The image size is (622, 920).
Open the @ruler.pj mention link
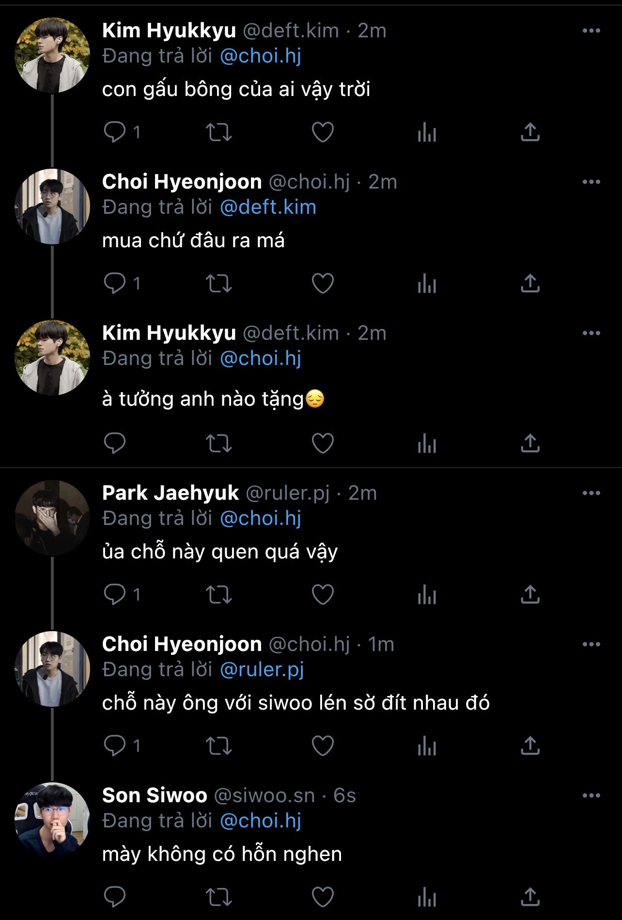click(x=262, y=669)
